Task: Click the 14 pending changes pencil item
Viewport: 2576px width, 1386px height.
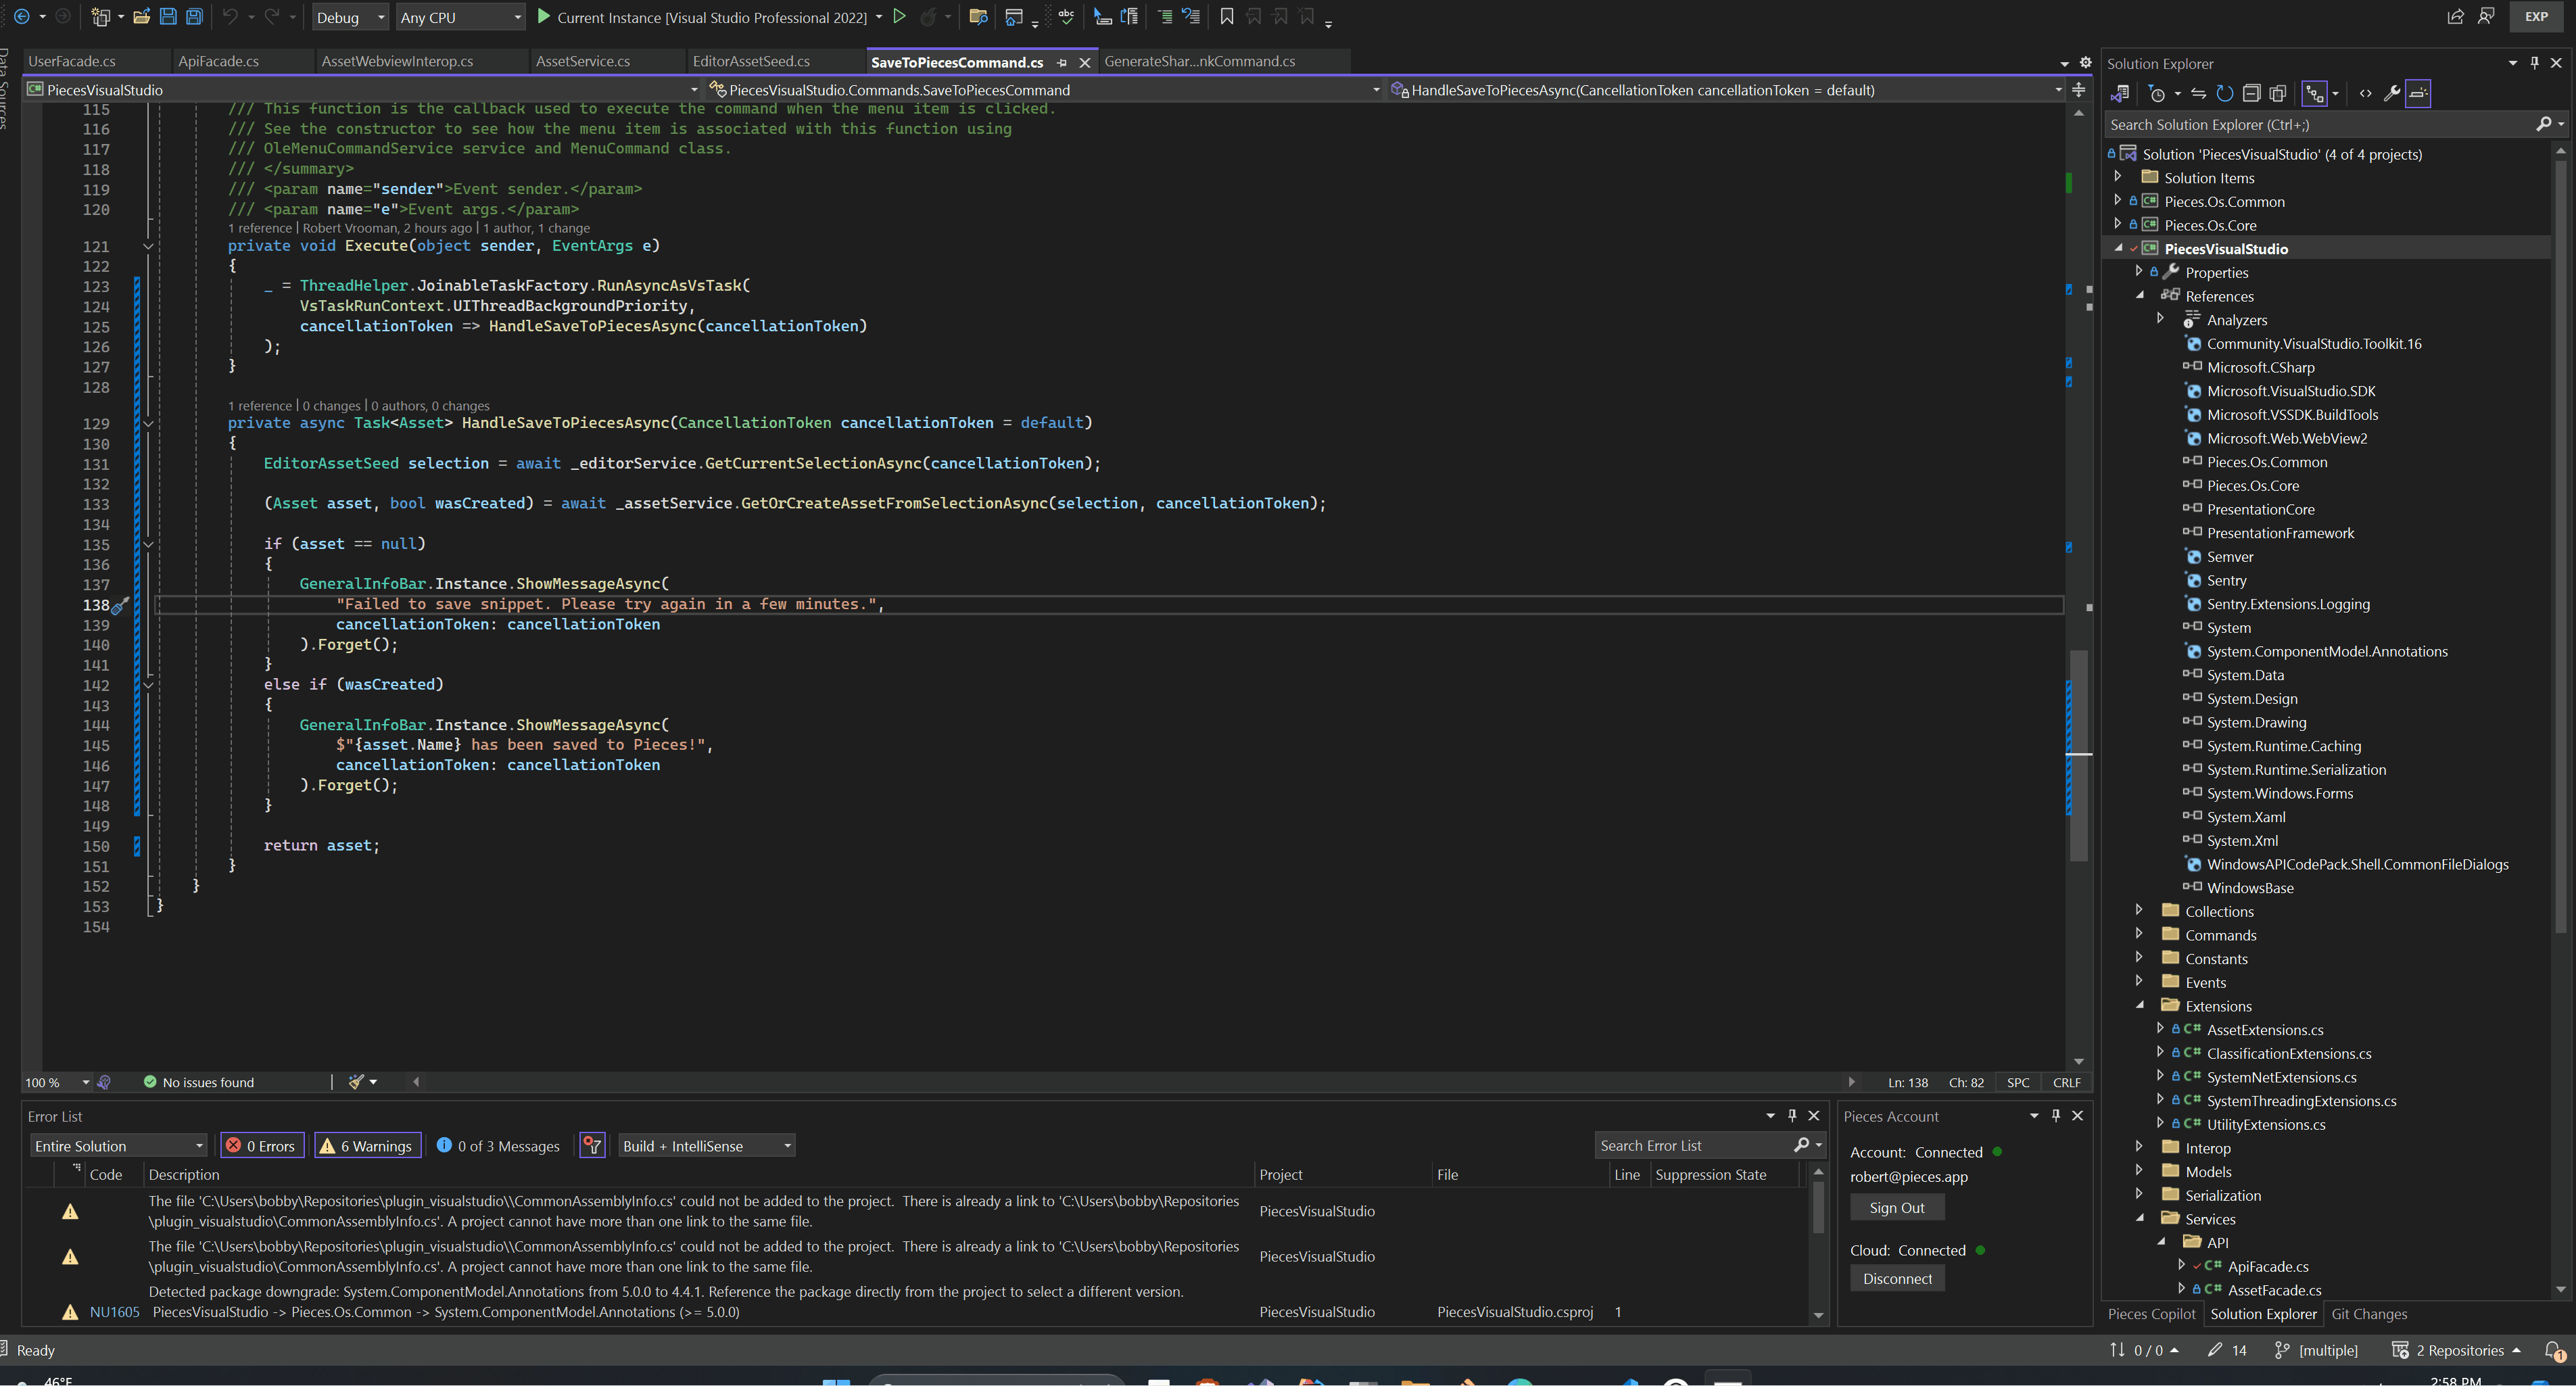Action: click(x=2227, y=1350)
